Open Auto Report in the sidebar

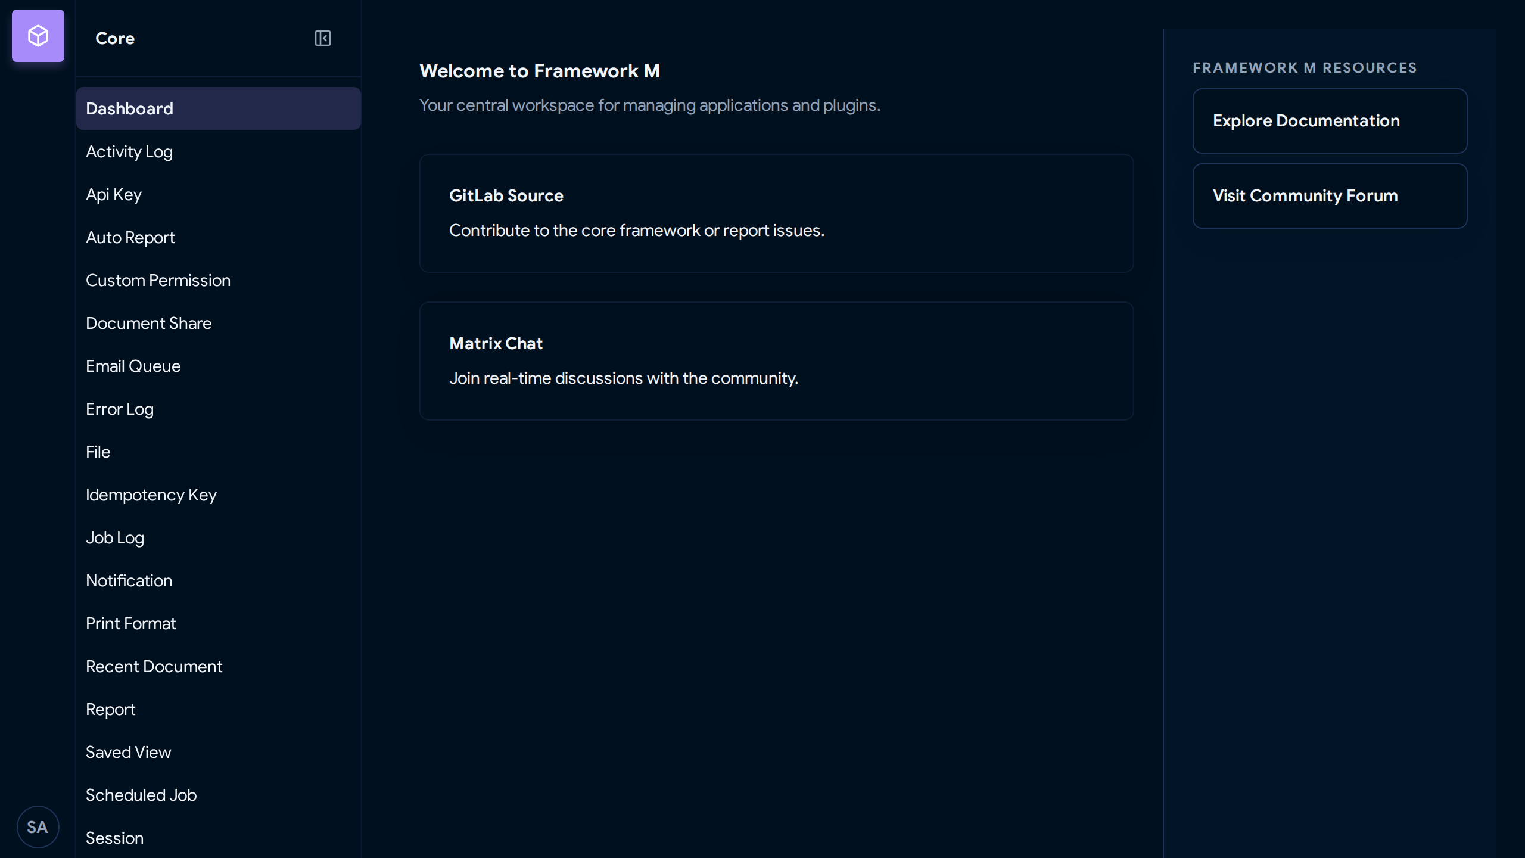tap(219, 237)
